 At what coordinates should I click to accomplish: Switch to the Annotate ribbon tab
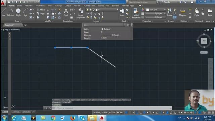(29, 6)
